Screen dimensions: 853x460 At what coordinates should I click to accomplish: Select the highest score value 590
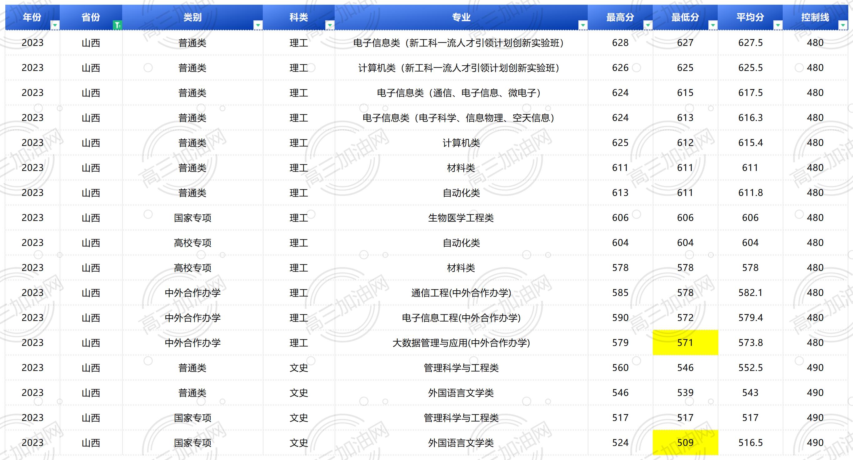coord(620,317)
